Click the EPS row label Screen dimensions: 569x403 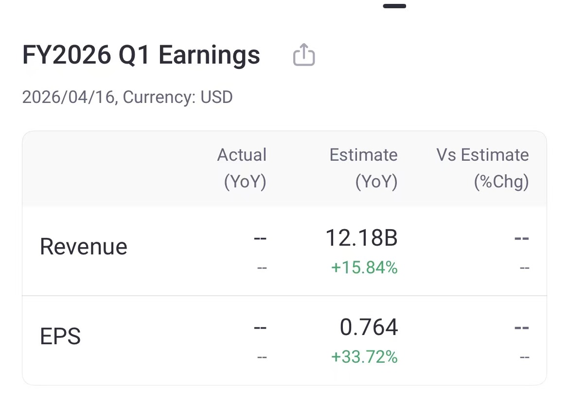coord(60,336)
